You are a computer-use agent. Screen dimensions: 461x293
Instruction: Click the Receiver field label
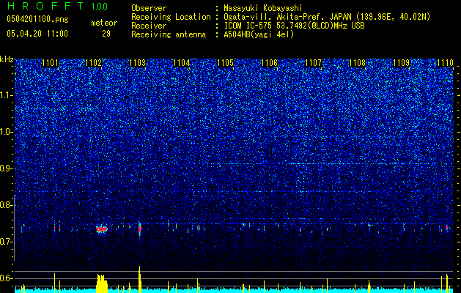pos(149,26)
